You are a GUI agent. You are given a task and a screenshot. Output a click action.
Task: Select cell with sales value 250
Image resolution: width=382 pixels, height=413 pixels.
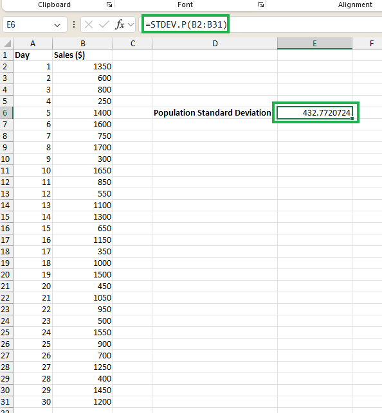(x=83, y=101)
